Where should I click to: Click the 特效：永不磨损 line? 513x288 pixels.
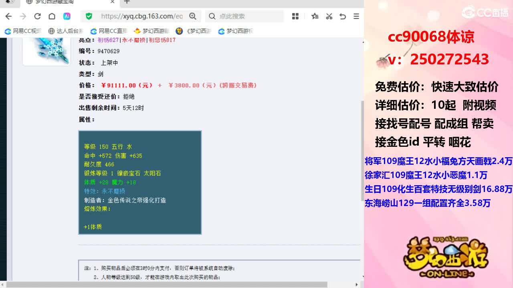[104, 191]
